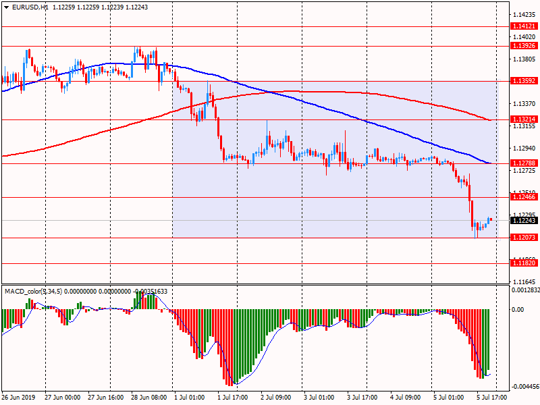Select the 1.14235 price scale value
The image size is (540, 405).
(524, 15)
